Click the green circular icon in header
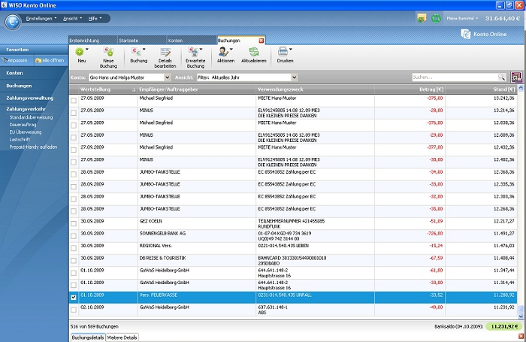 436,18
